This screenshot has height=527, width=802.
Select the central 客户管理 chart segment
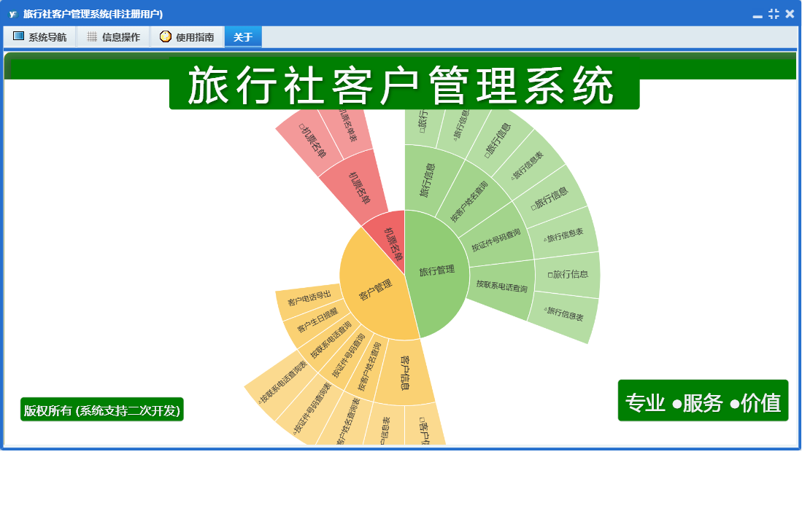point(376,289)
